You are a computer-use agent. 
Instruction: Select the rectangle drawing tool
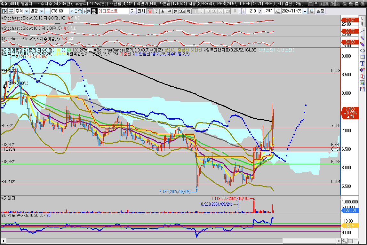(x=362, y=57)
